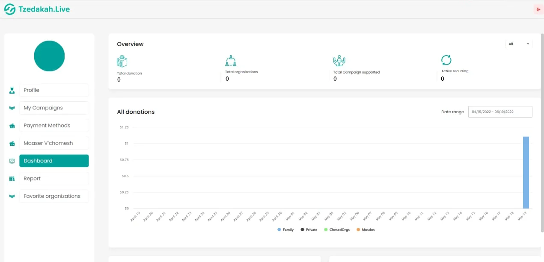
Task: Click the Tzedakah.Live logo icon
Action: pos(10,9)
